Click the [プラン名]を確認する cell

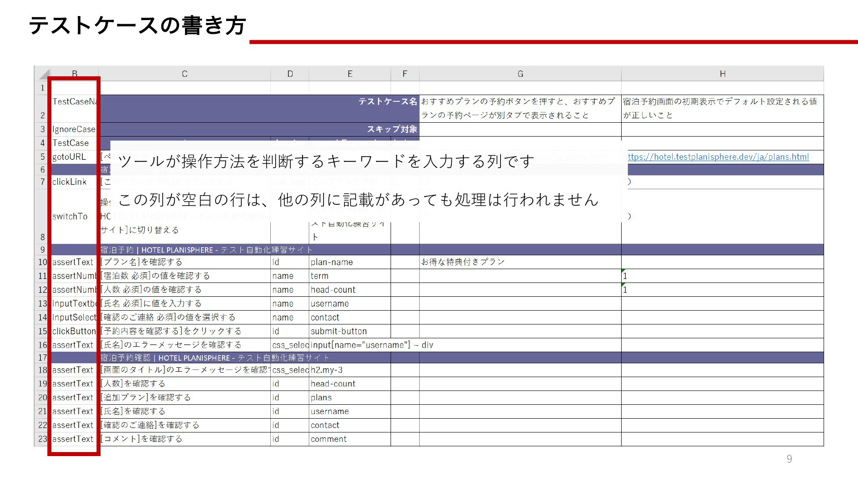click(x=185, y=262)
